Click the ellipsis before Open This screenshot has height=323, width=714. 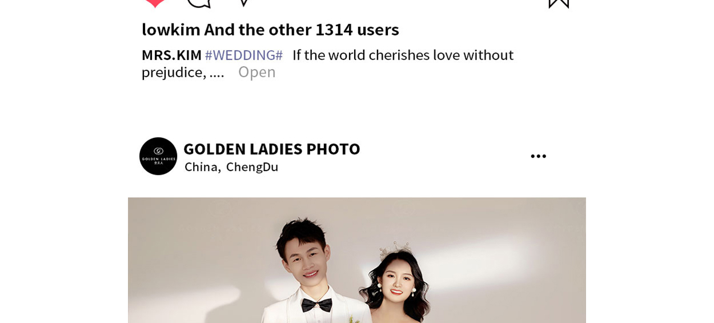(216, 73)
